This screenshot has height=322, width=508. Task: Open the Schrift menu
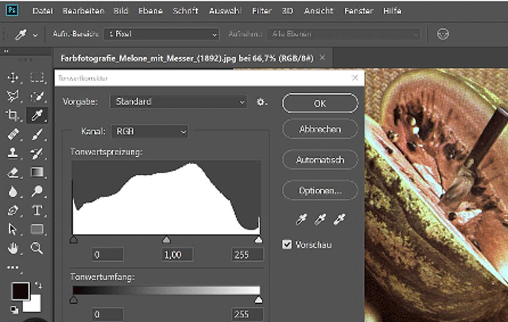pos(186,11)
